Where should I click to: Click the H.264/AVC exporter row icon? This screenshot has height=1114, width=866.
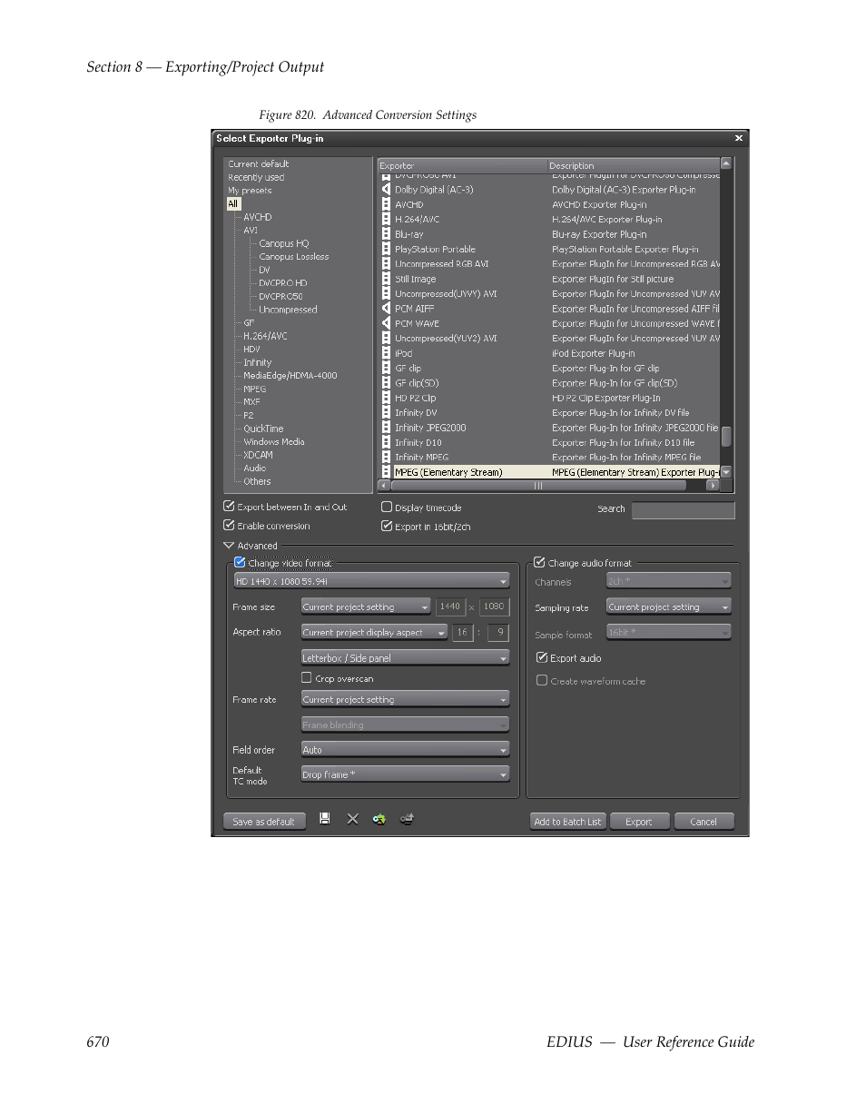(386, 220)
